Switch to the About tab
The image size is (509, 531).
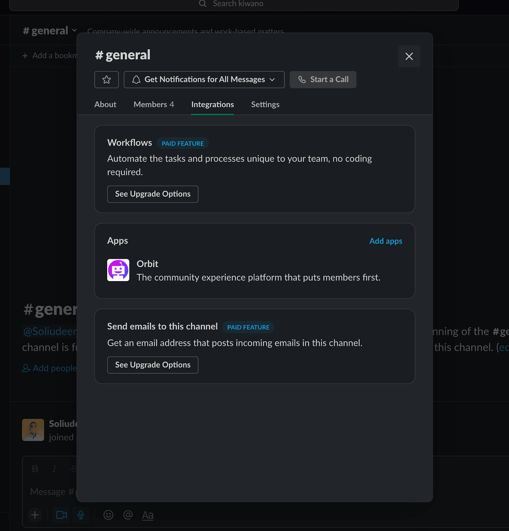[x=105, y=105]
